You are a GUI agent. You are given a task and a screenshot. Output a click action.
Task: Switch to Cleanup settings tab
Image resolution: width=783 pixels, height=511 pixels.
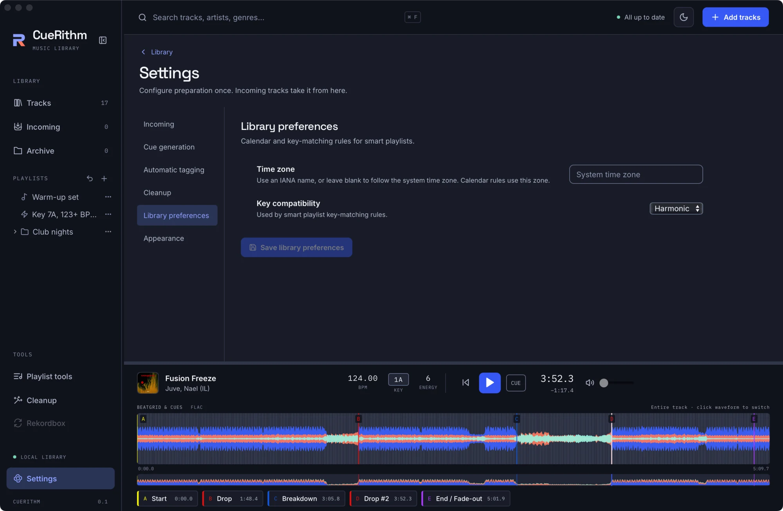click(x=177, y=193)
